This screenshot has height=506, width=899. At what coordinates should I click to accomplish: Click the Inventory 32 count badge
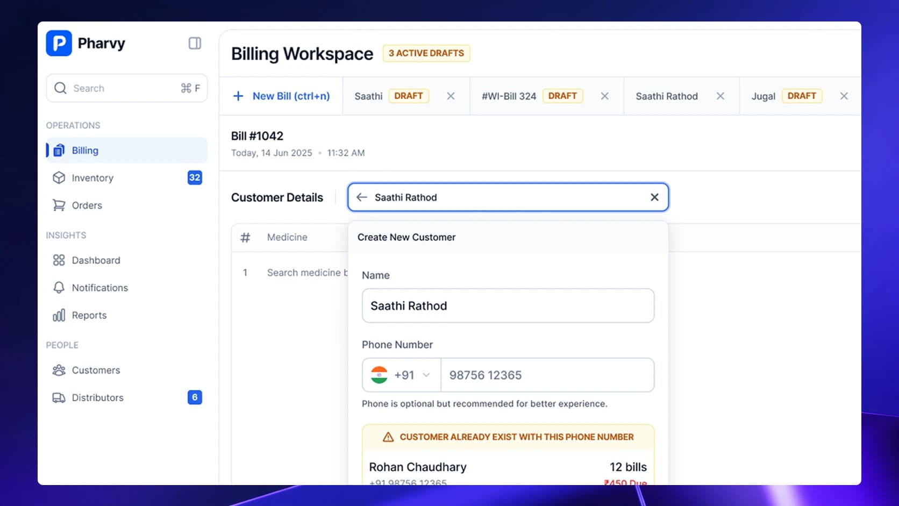click(x=195, y=177)
